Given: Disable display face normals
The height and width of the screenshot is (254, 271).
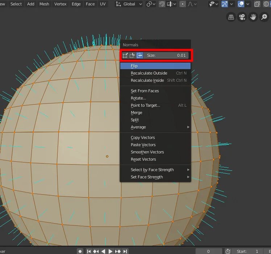Looking at the screenshot, I should tap(139, 56).
